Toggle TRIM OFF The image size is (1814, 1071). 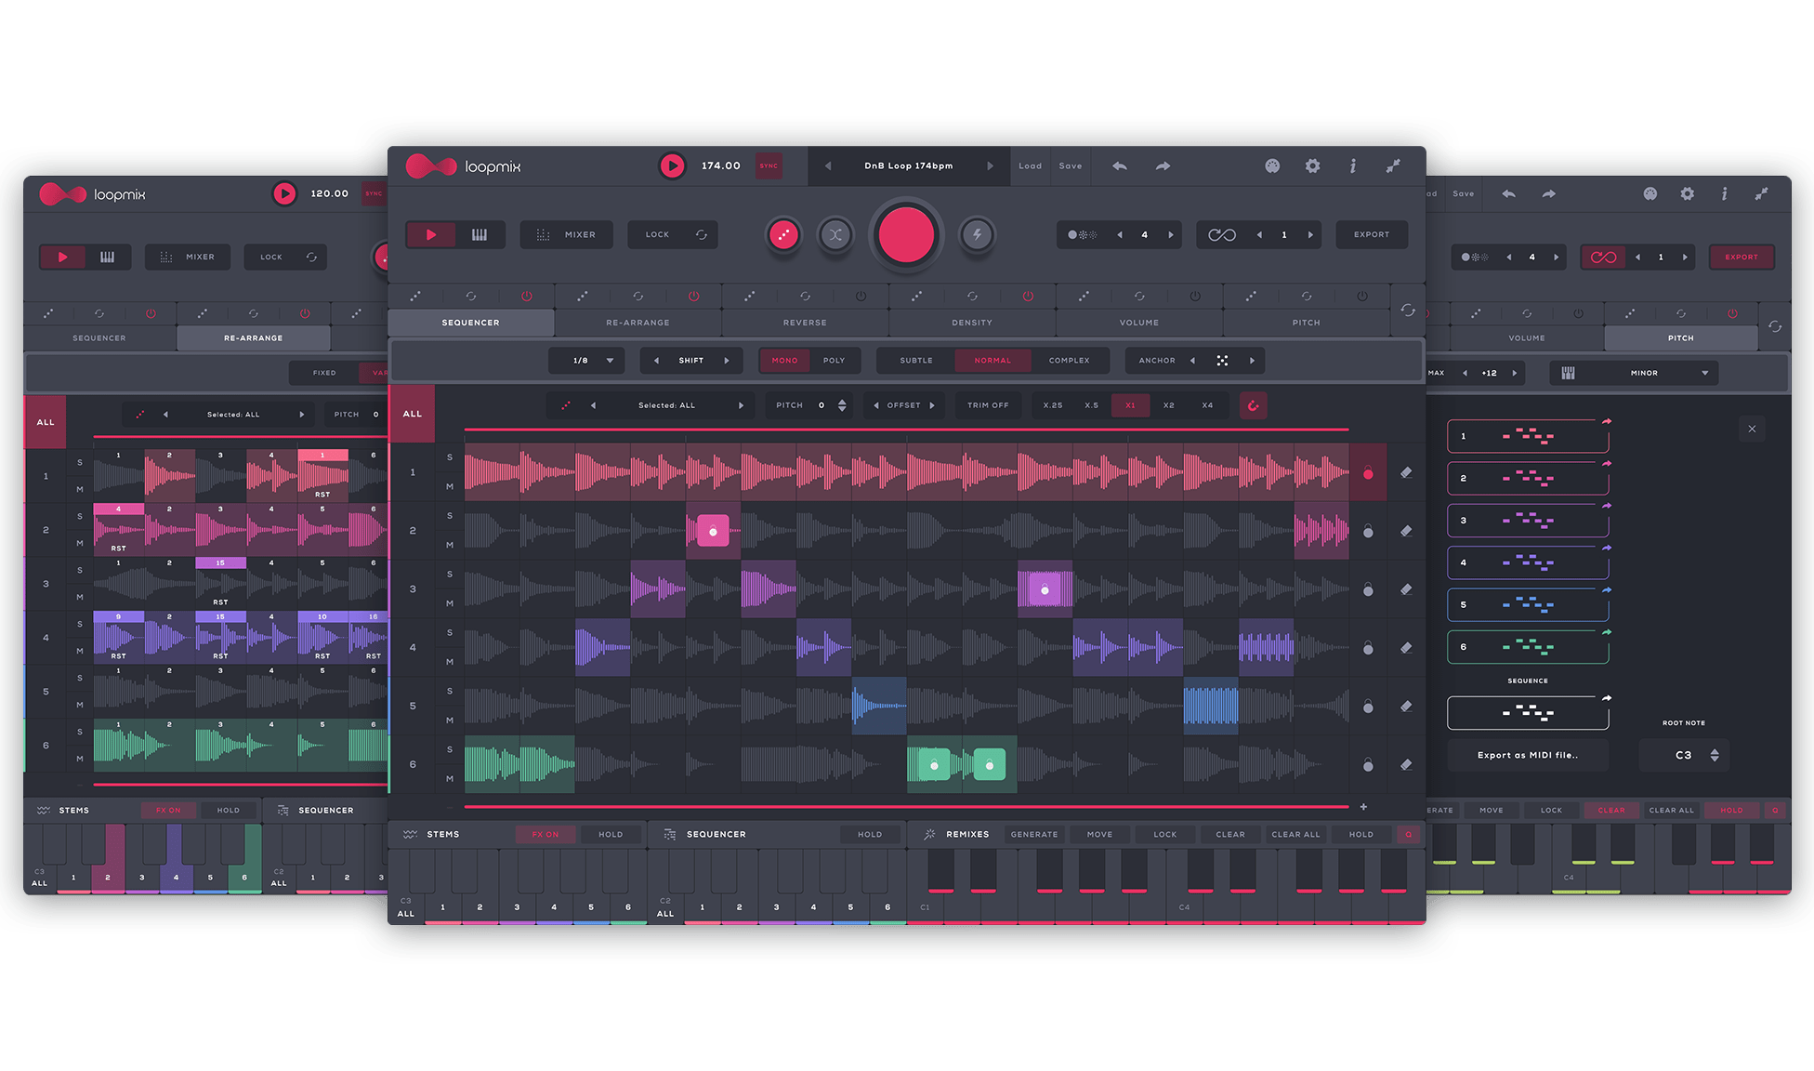988,405
